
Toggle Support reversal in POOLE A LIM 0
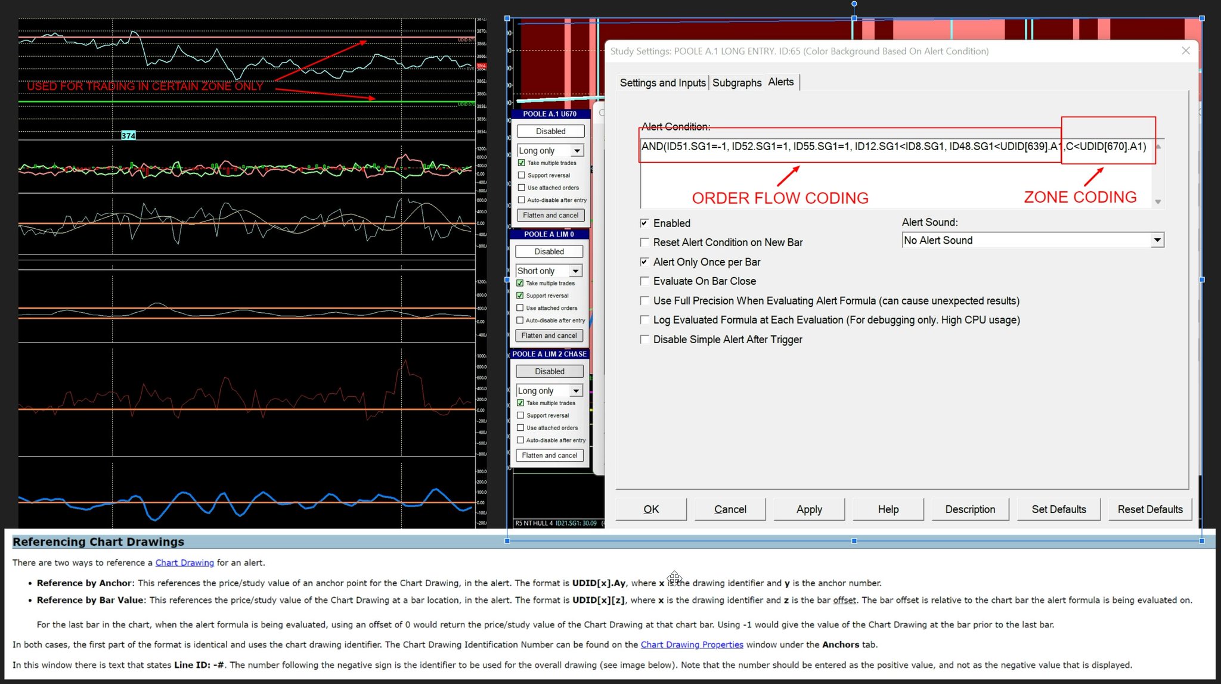click(x=521, y=296)
